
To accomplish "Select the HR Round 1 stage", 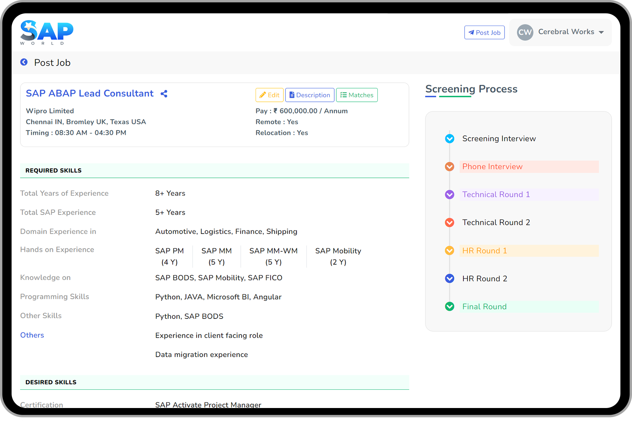I will pos(529,250).
